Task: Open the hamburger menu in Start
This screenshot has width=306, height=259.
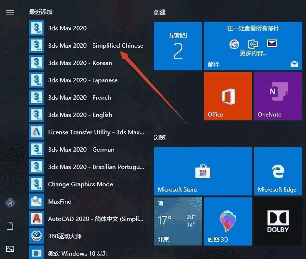Action: tap(10, 13)
